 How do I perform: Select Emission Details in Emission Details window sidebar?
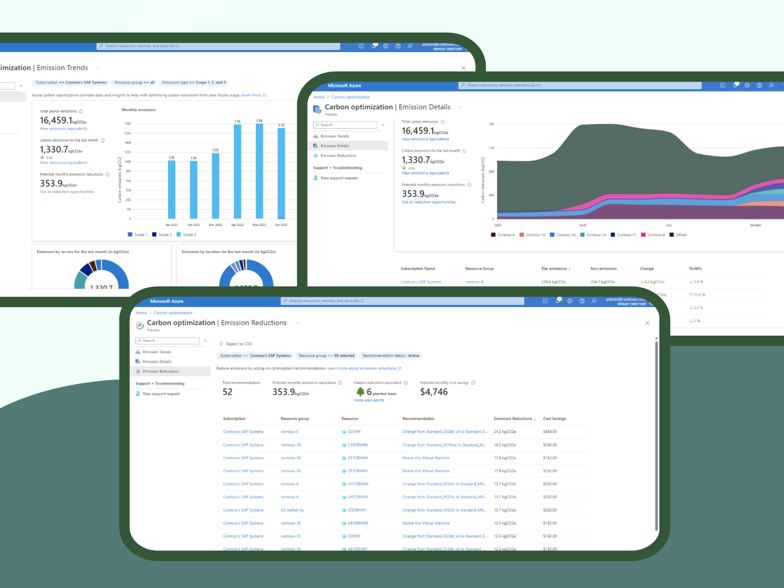(x=335, y=146)
